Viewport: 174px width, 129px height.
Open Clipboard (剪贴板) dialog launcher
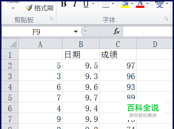click(52, 19)
